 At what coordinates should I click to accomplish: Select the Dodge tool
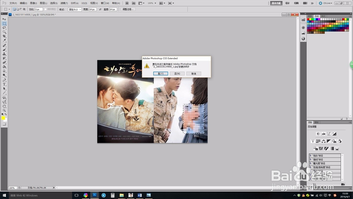(4, 75)
